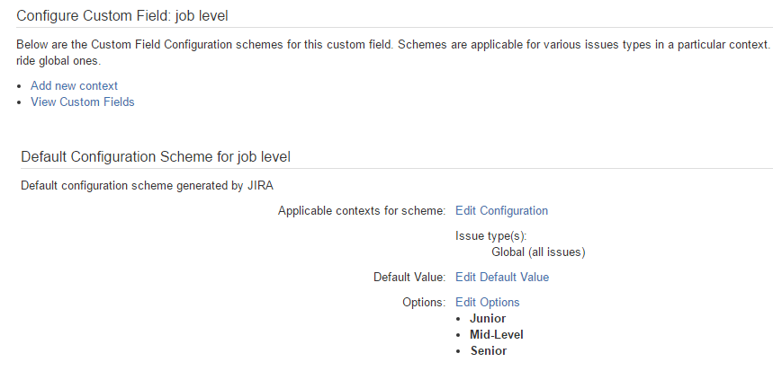Click the bullet beside Add new context
The width and height of the screenshot is (773, 371).
pyautogui.click(x=19, y=86)
